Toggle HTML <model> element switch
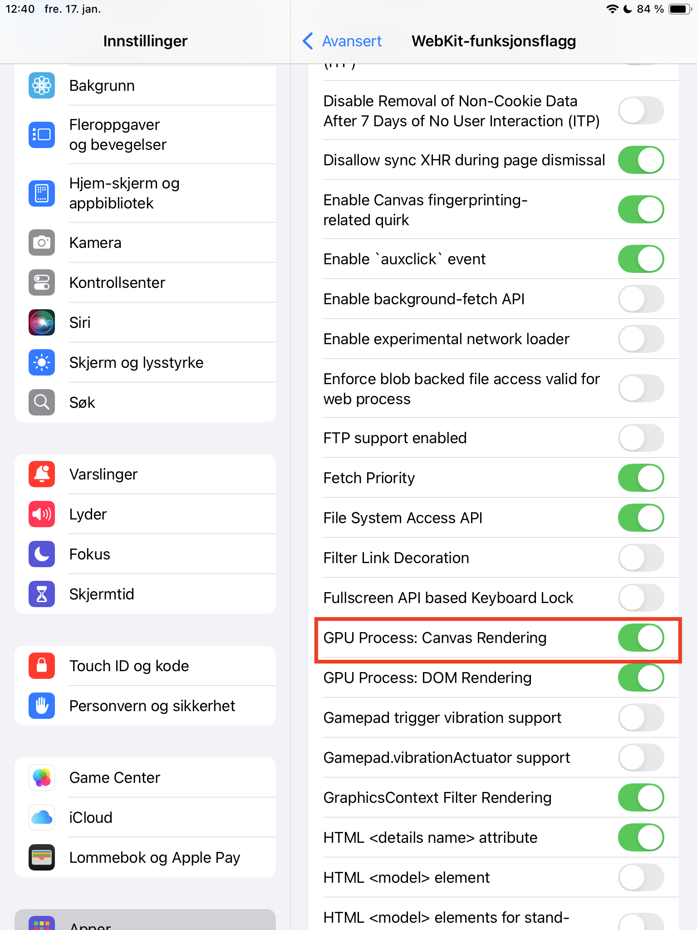Screen dimensions: 697x930 (x=641, y=877)
